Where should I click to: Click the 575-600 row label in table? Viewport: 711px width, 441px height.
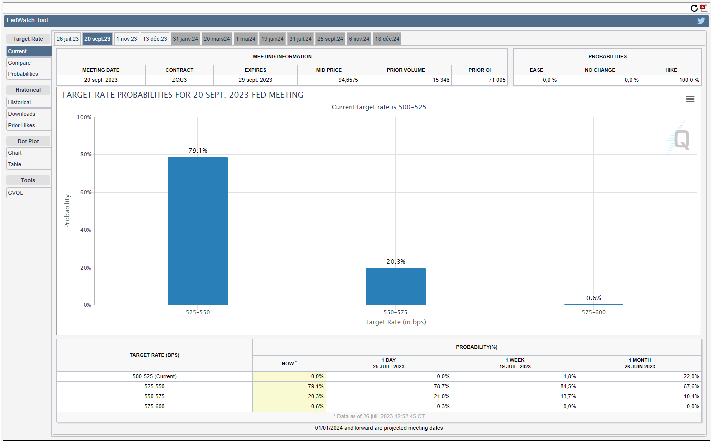(154, 406)
